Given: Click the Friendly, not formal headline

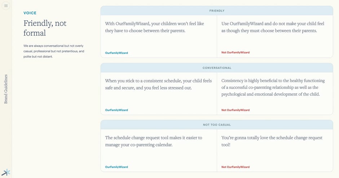Looking at the screenshot, I should (x=45, y=28).
